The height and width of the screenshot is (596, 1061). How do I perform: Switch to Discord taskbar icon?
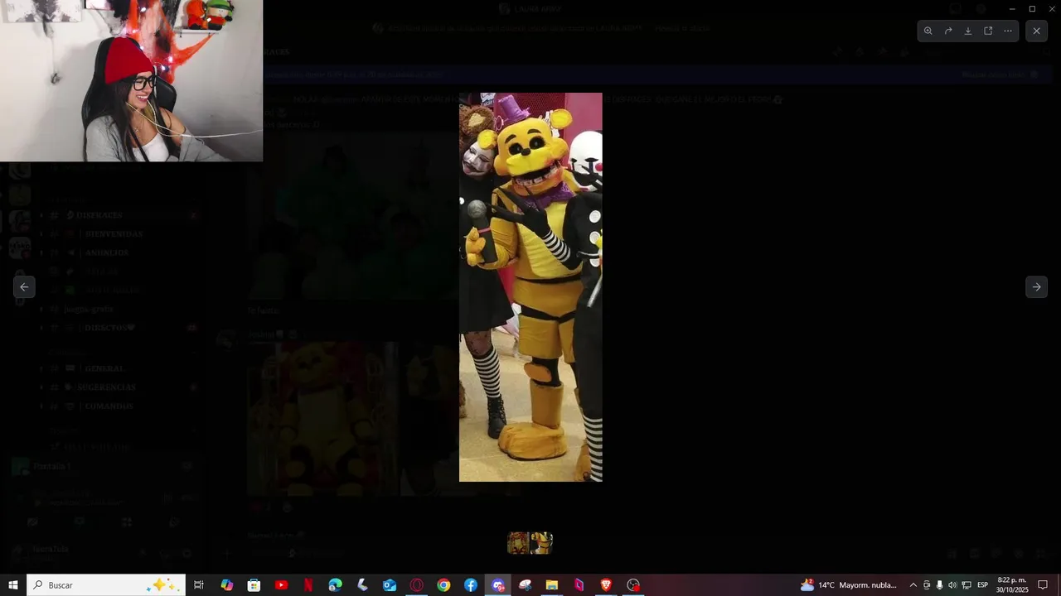click(x=498, y=585)
